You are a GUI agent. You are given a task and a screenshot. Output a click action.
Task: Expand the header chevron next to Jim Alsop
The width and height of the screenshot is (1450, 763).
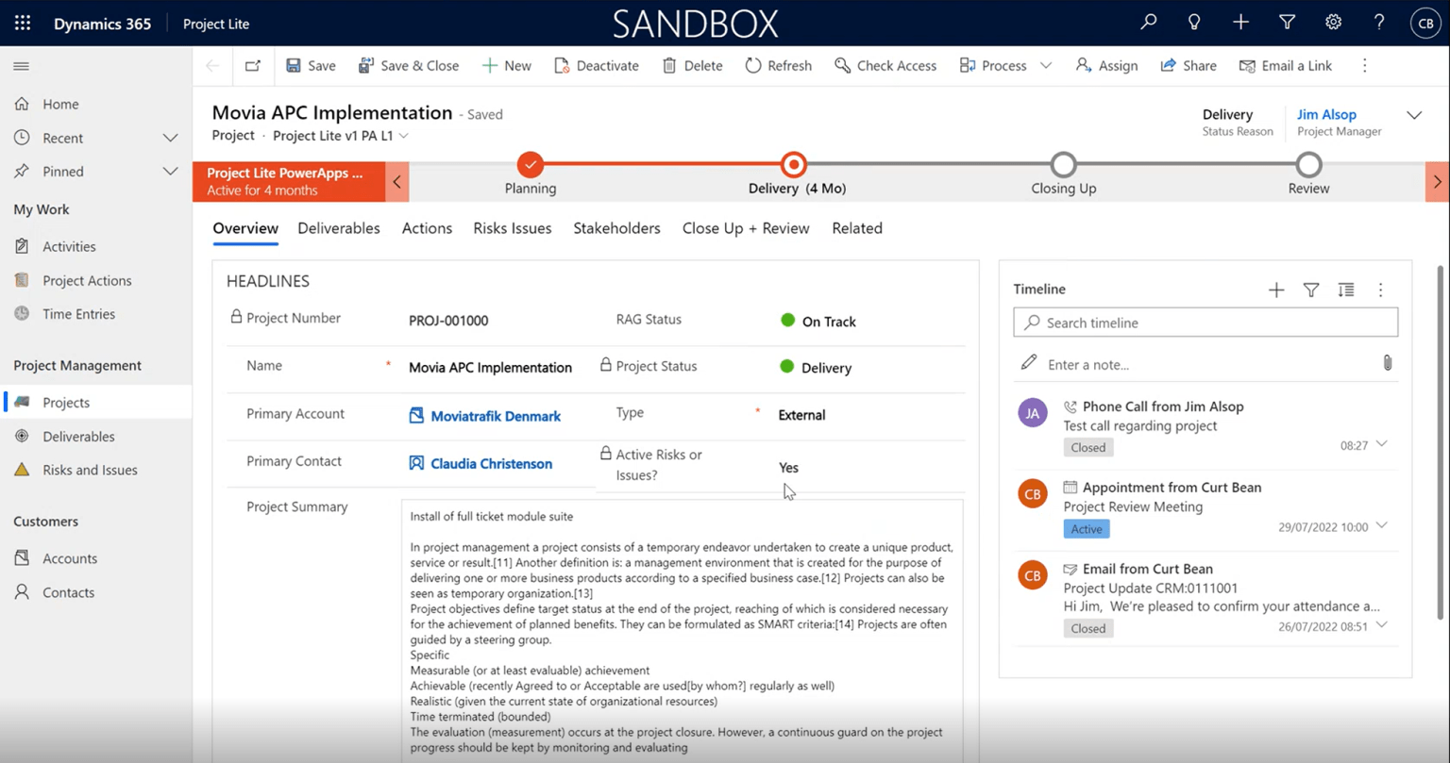tap(1413, 115)
